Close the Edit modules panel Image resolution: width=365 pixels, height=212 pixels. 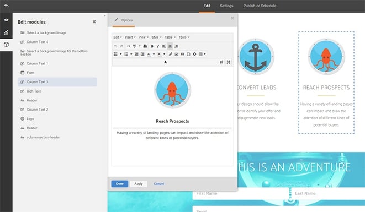pyautogui.click(x=94, y=22)
